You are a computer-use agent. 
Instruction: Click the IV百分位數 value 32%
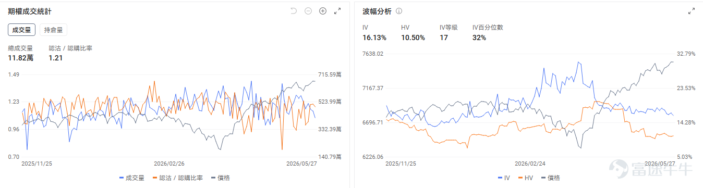tap(479, 37)
